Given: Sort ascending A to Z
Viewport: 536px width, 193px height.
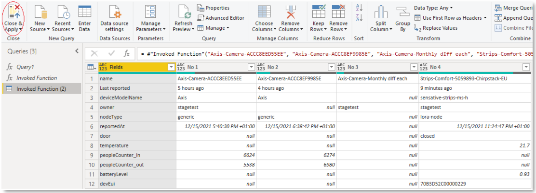Looking at the screenshot, I should click(x=359, y=8).
